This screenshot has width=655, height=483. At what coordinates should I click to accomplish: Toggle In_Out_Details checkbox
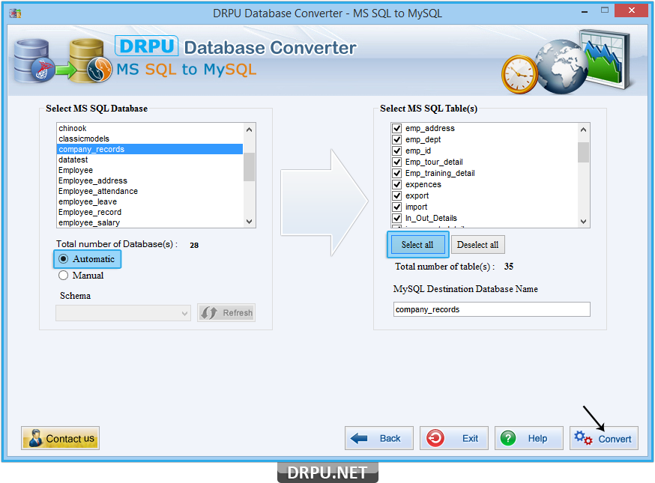pyautogui.click(x=397, y=219)
